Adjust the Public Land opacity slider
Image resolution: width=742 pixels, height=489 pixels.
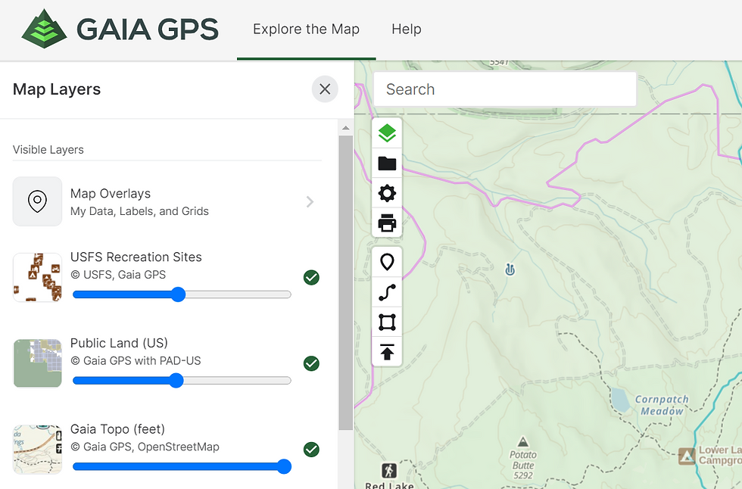coord(180,381)
